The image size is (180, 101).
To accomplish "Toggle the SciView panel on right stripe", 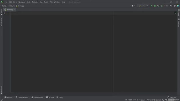I will point(179,13).
